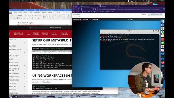This screenshot has width=174, height=98.
Task: Close the CECH Sandbox browser tab
Action: point(97,6)
